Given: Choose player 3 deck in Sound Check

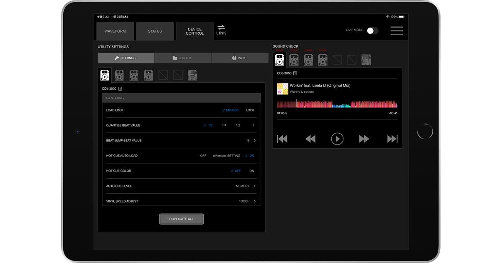Looking at the screenshot, I should tap(308, 60).
